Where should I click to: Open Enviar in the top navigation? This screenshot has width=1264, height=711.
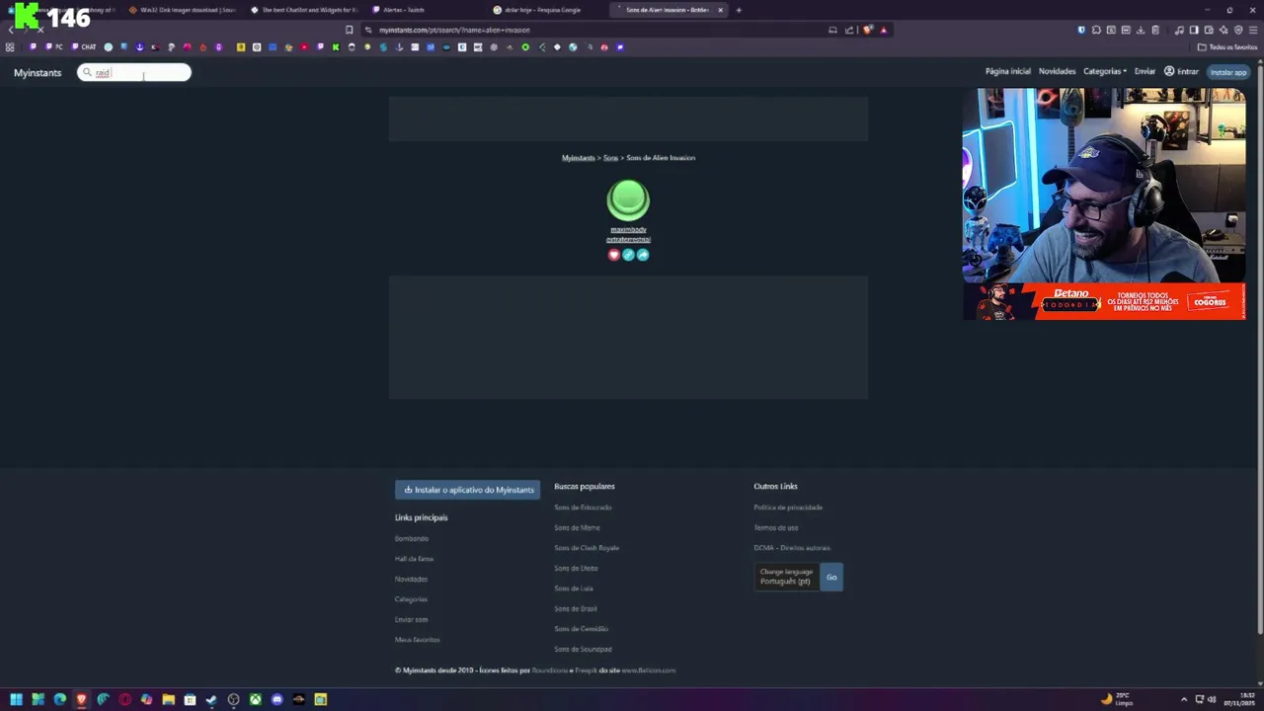(x=1145, y=71)
